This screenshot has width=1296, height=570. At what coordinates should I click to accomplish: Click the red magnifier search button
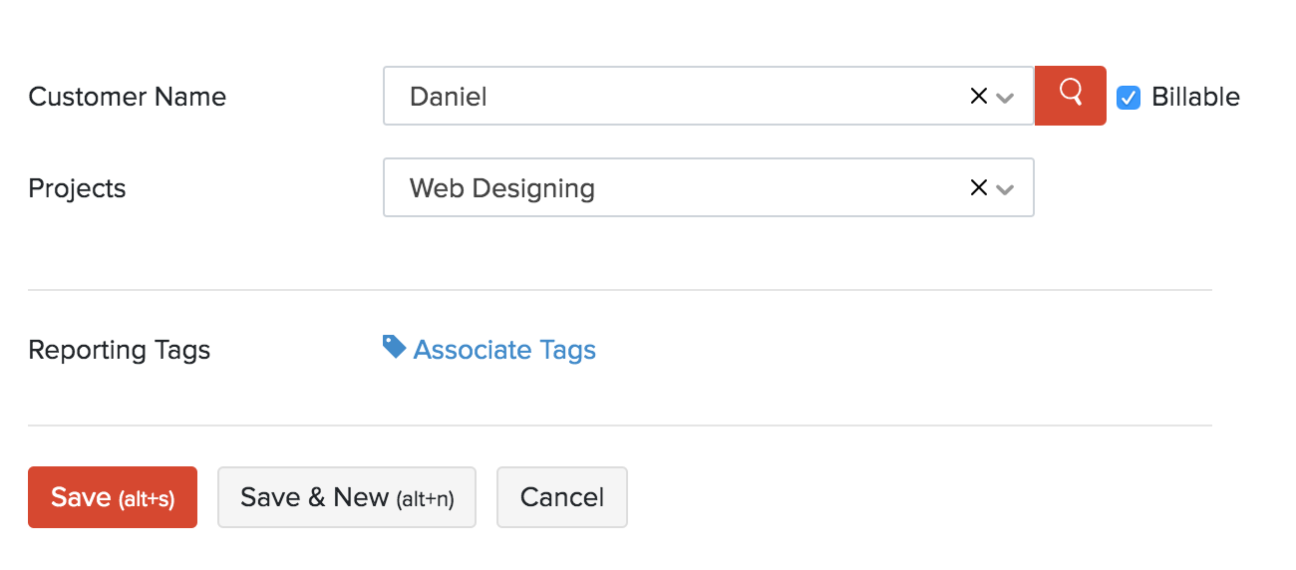click(x=1070, y=96)
